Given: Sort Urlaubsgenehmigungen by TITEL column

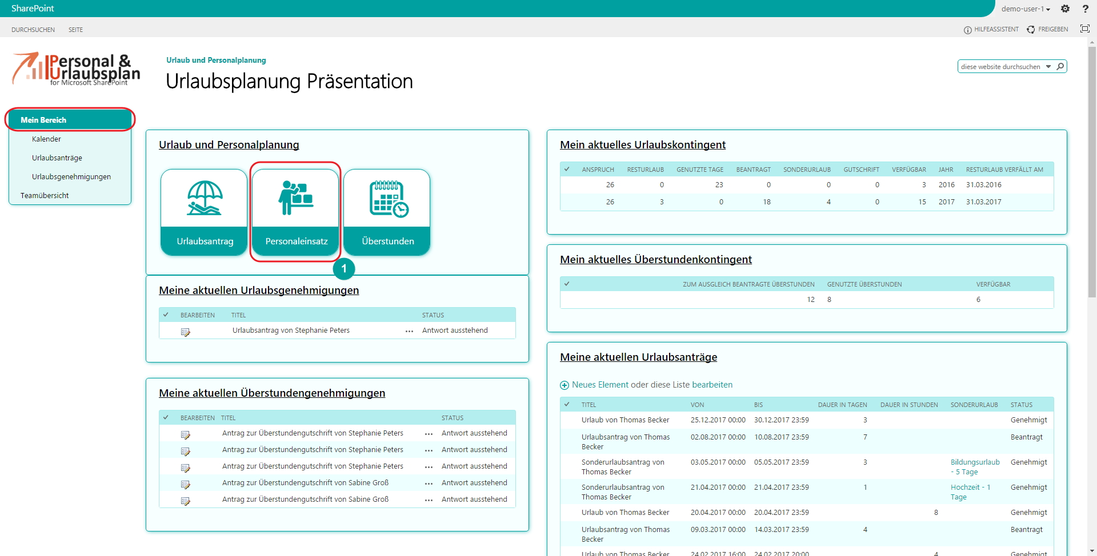Looking at the screenshot, I should 238,315.
